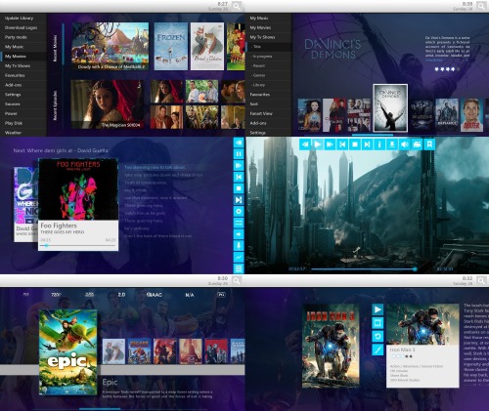The height and width of the screenshot is (411, 489).
Task: Select the Da Vinci's Demons poster in the row
Action: pos(390,108)
